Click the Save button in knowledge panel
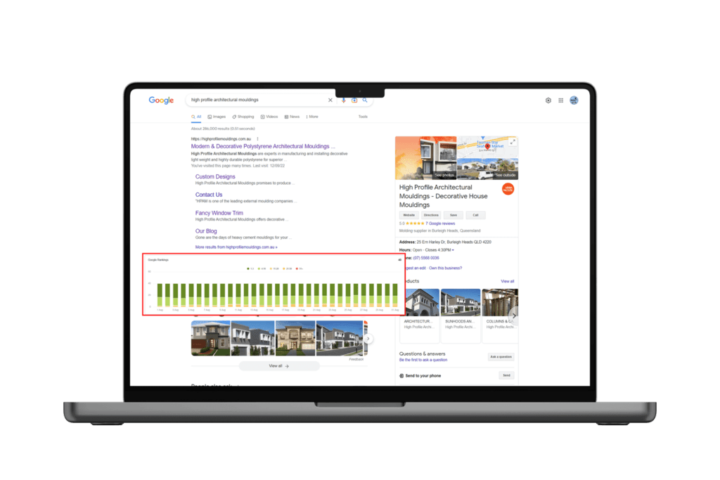This screenshot has height=480, width=720. [454, 215]
